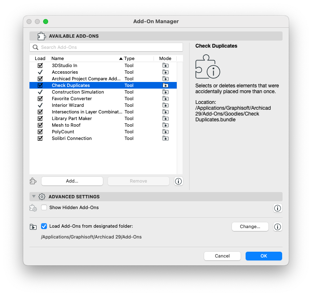Open info for Show Hidden Add-Ons
312x296 pixels.
coord(278,208)
